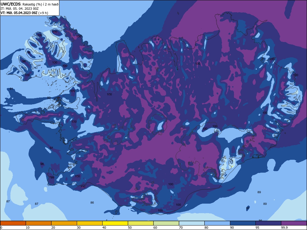Screen dimensions: 307x230
Task: Click the legend scale label 10
Action: click(28, 228)
